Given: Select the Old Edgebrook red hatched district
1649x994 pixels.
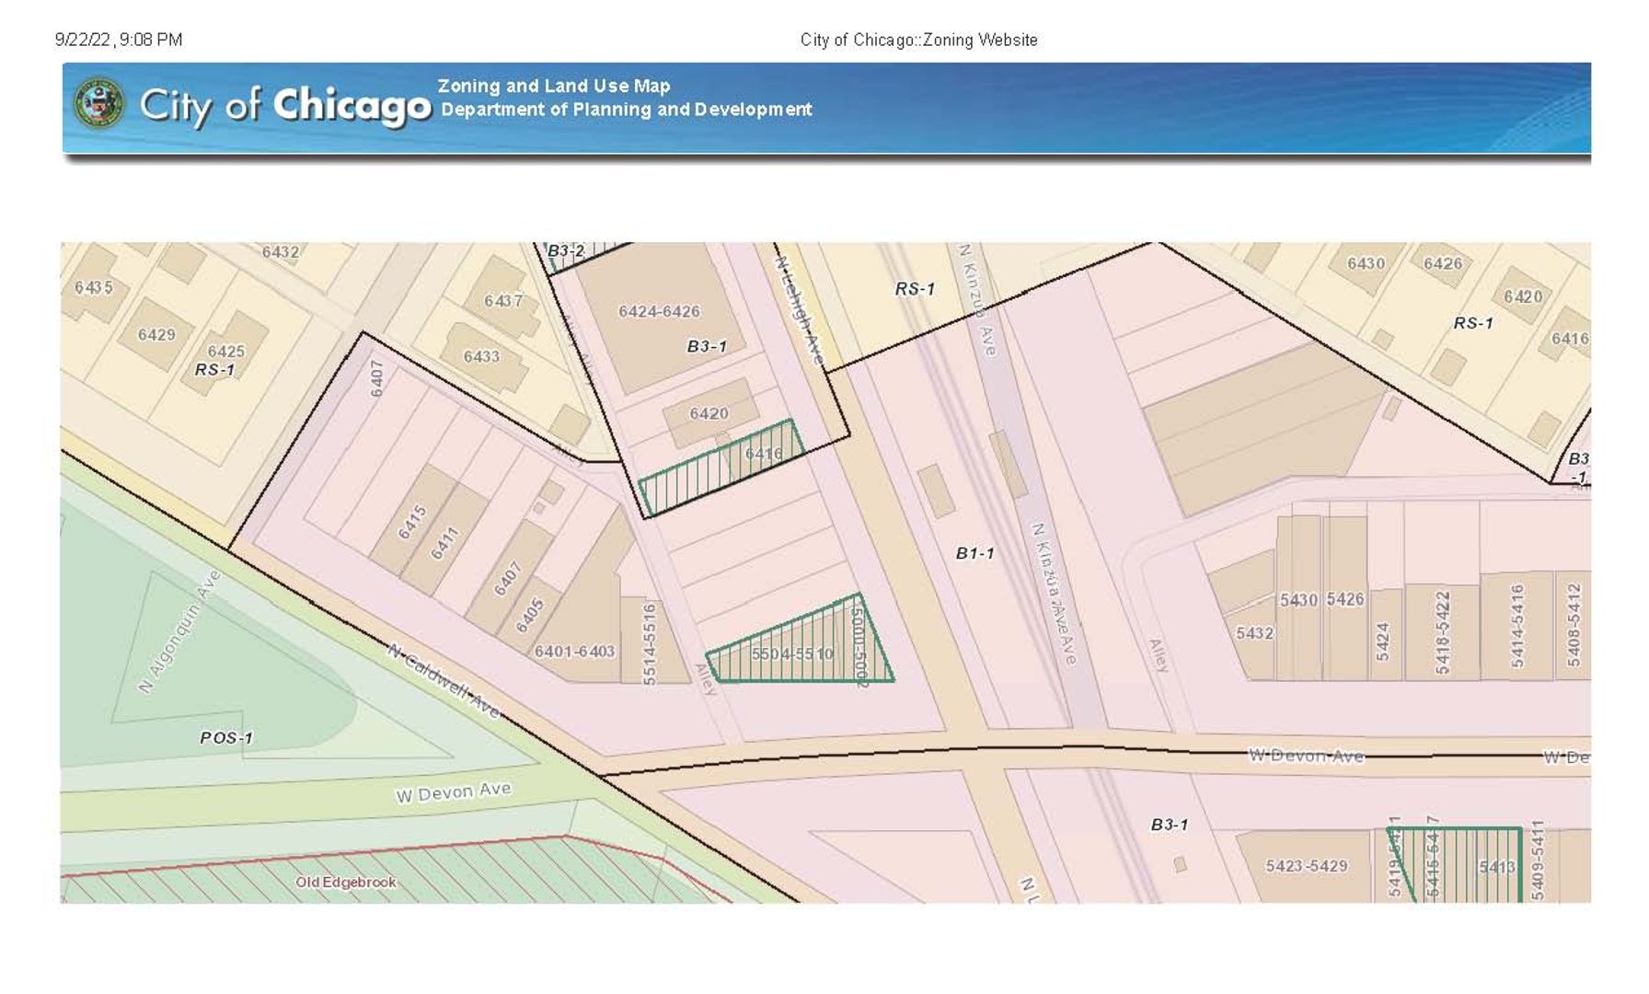Looking at the screenshot, I should tap(345, 882).
